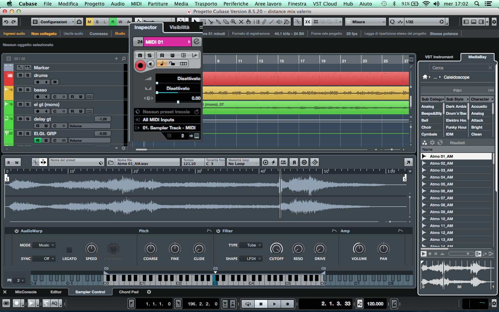Open the Trasporto menu
499x312 pixels.
206,4
